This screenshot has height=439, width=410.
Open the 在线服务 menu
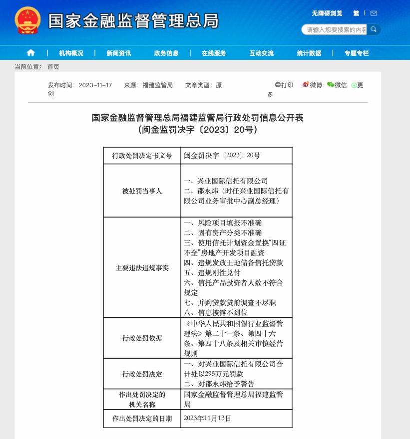(x=214, y=53)
